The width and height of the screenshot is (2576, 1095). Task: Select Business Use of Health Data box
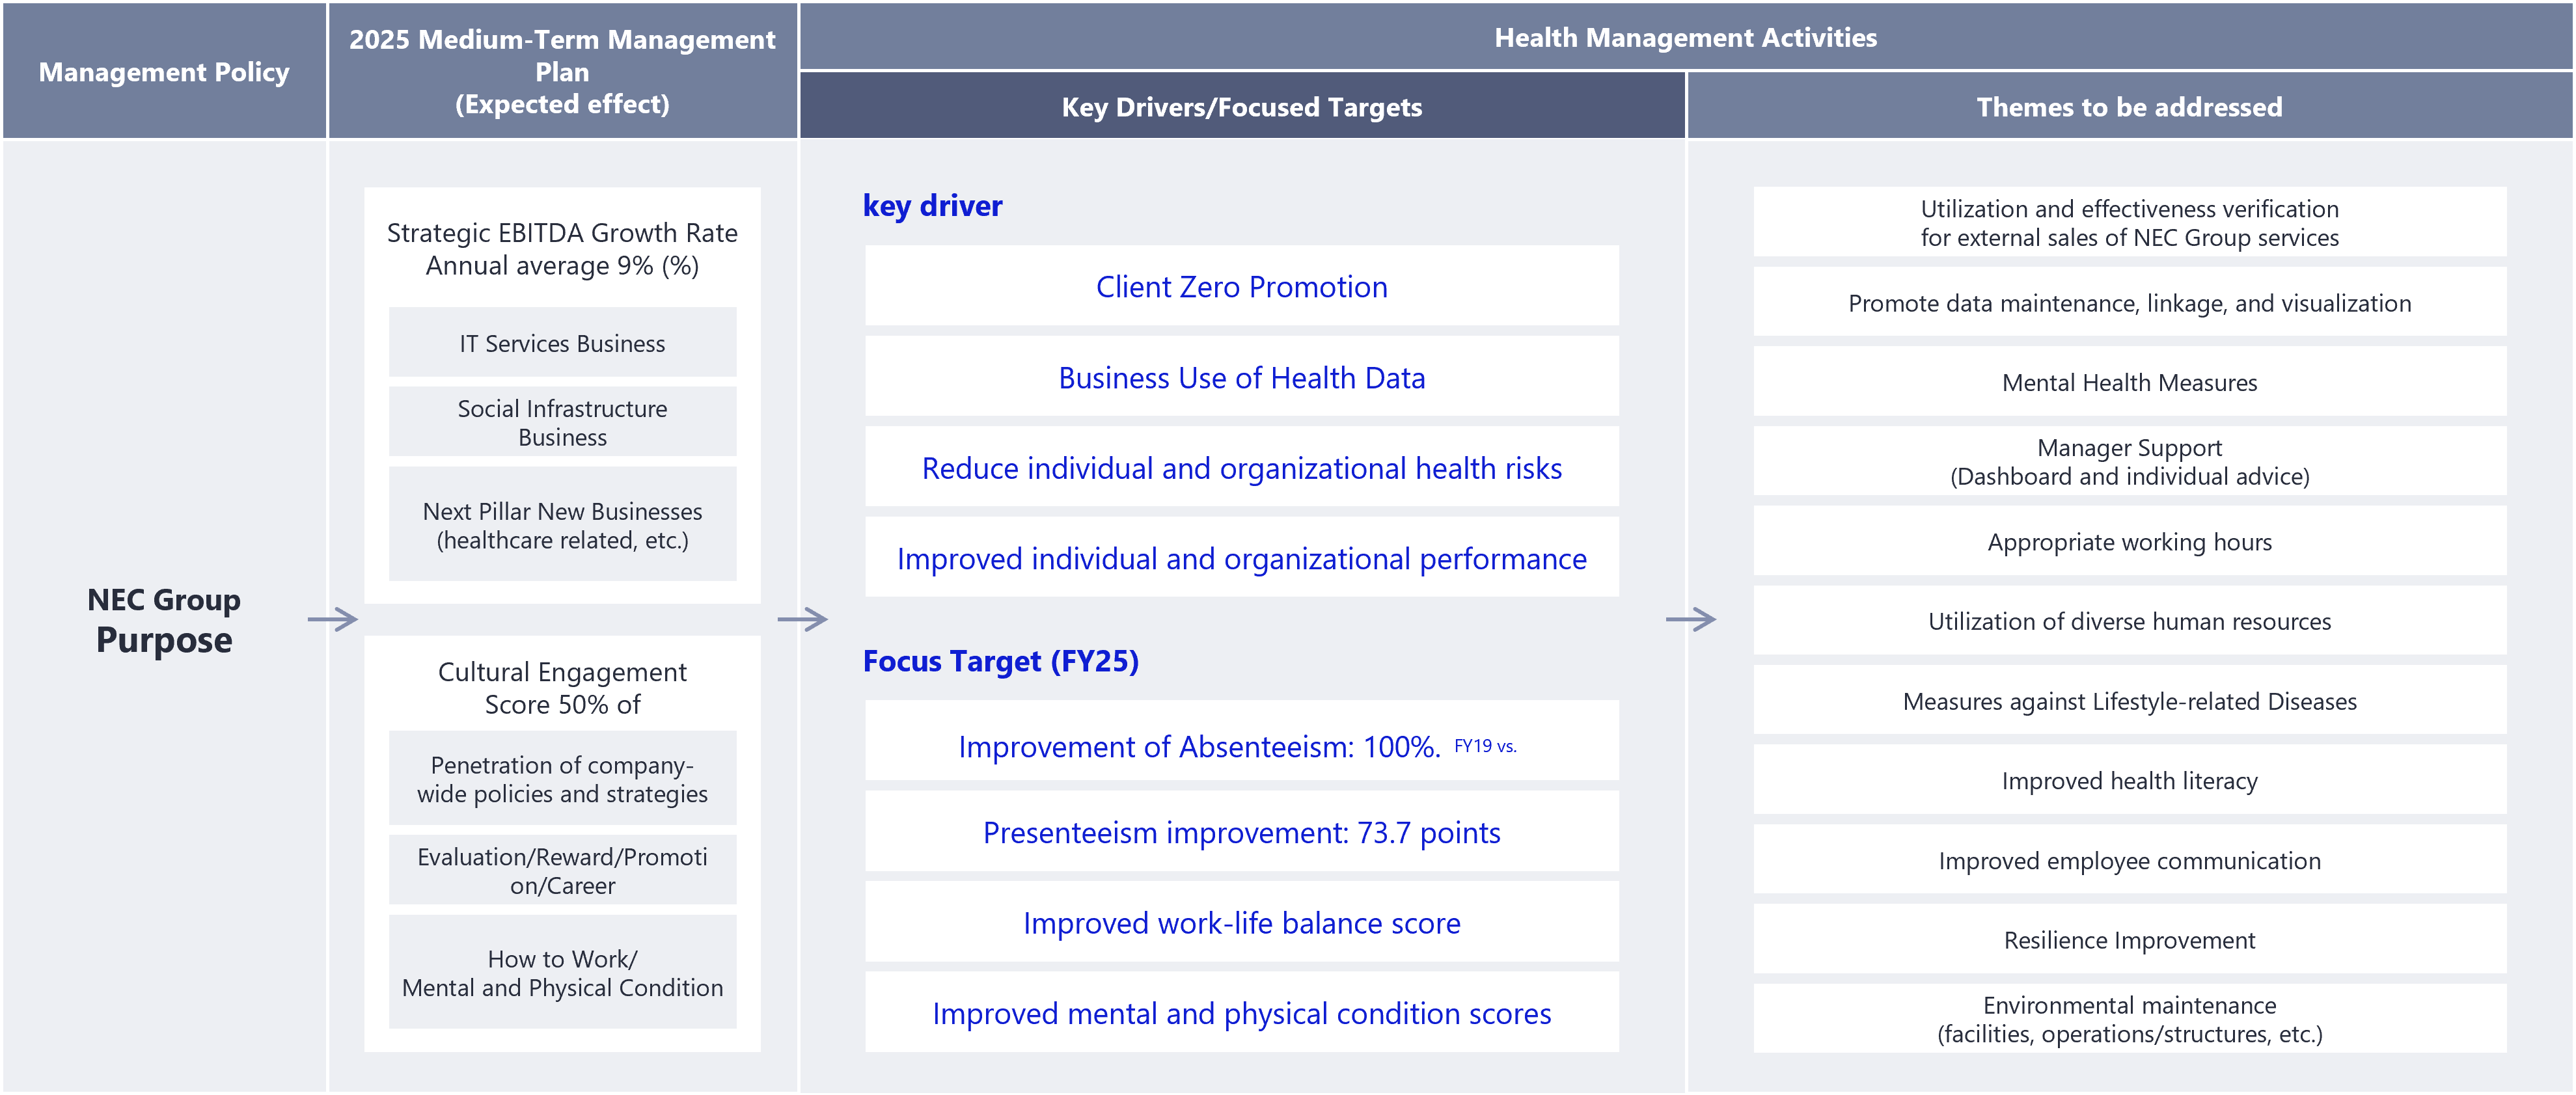click(x=1241, y=378)
